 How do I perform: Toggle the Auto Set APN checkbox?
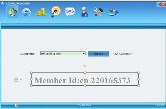tap(116, 54)
